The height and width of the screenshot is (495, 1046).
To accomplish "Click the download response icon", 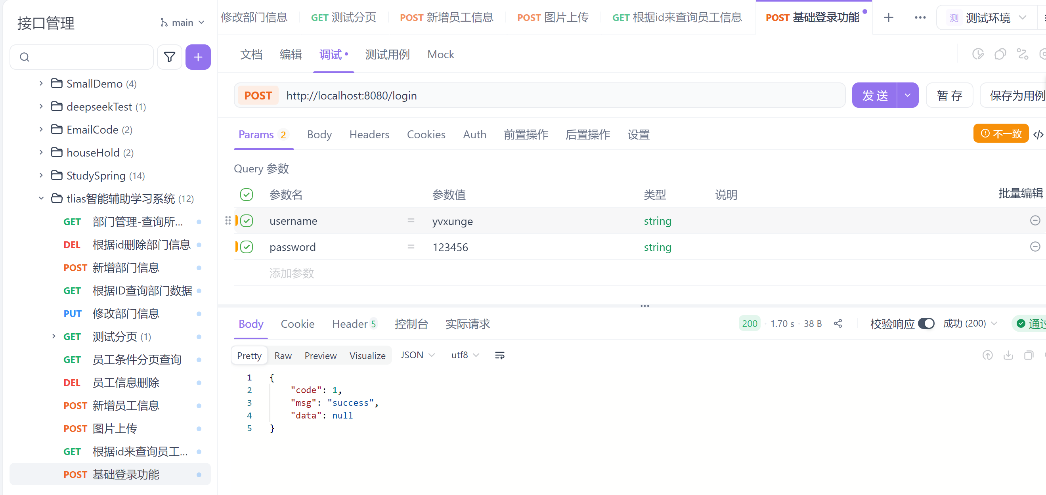I will (x=1008, y=355).
